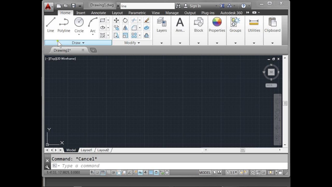Select the Offset tool
Image resolution: width=332 pixels, height=187 pixels.
click(147, 35)
